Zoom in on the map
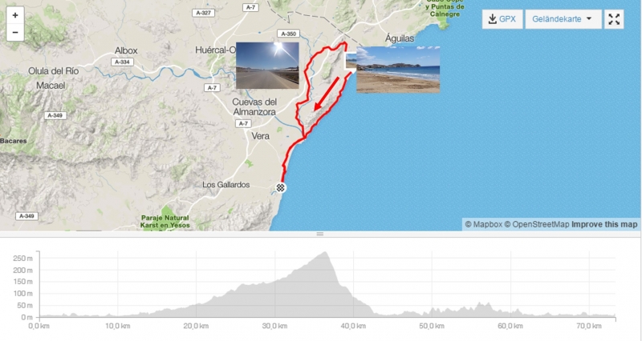Viewport: 642px width, 341px height. [15, 15]
